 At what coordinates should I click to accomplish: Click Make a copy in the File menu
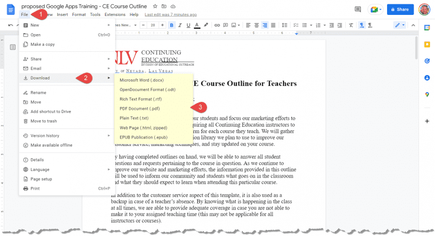click(42, 44)
